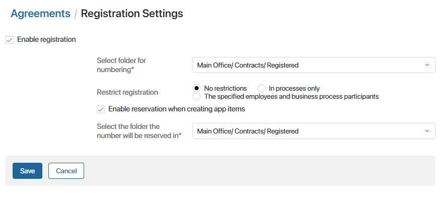Click the chevron arrow in numbering folder field
440x199 pixels.
(427, 65)
